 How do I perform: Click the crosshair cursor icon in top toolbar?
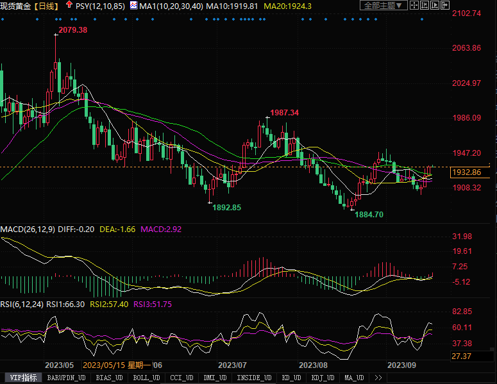(415, 6)
